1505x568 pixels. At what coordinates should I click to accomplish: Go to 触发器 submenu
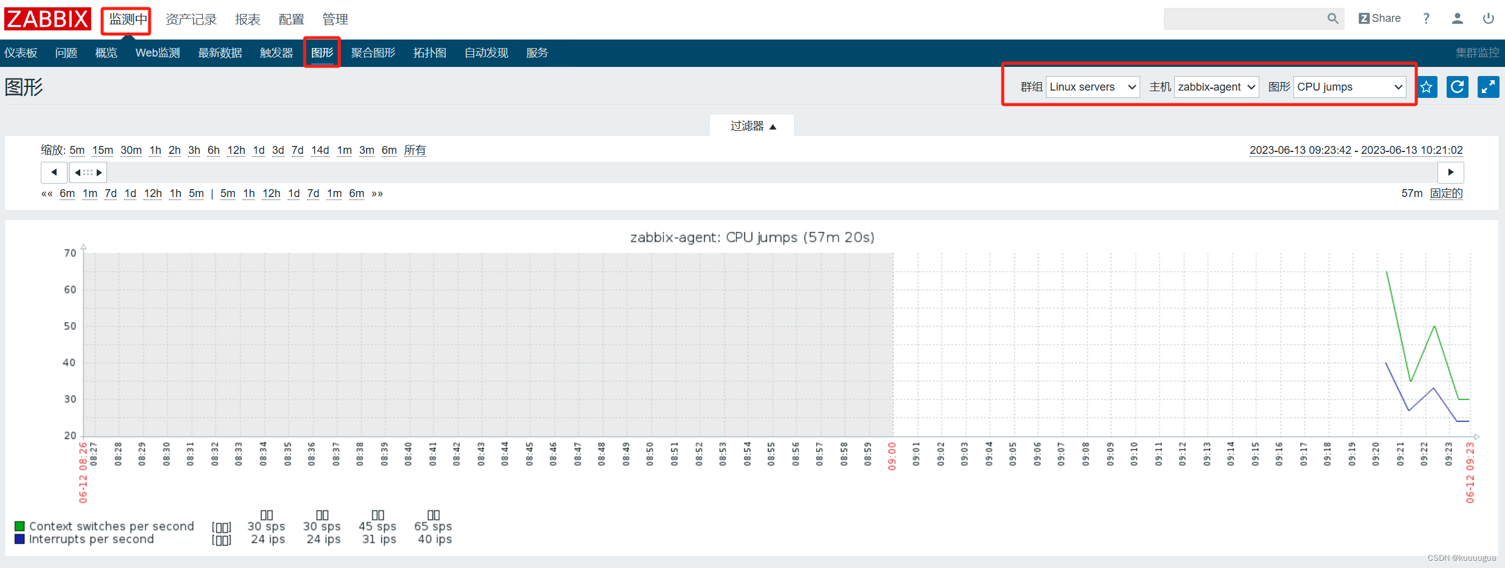(x=277, y=53)
